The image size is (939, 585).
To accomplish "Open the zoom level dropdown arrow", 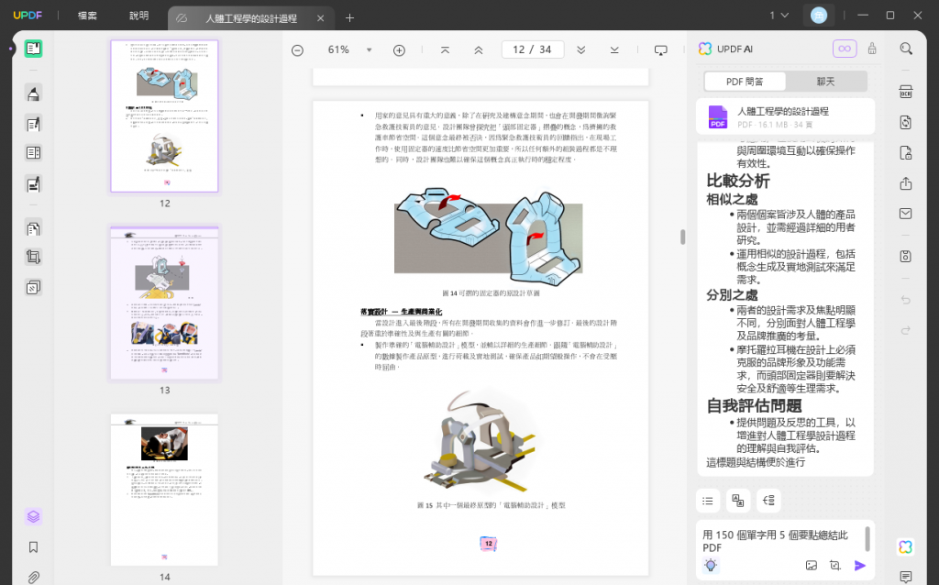I will coord(369,50).
